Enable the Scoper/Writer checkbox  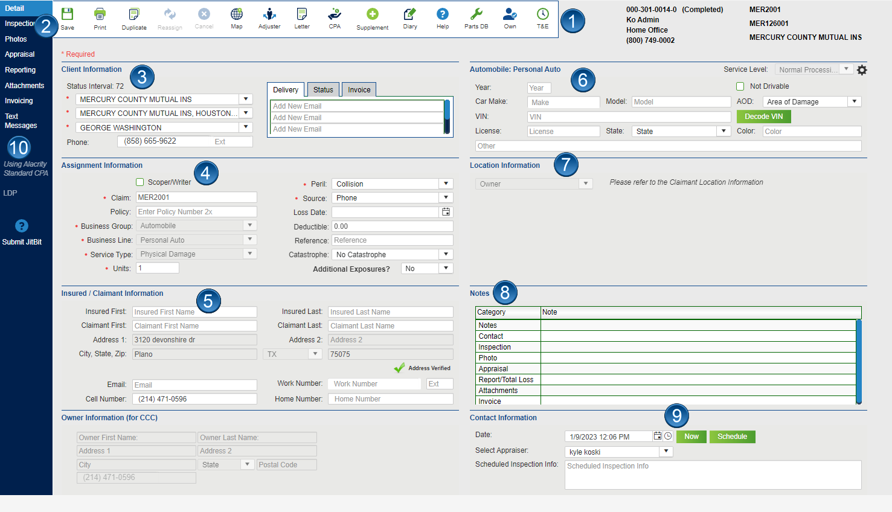140,182
